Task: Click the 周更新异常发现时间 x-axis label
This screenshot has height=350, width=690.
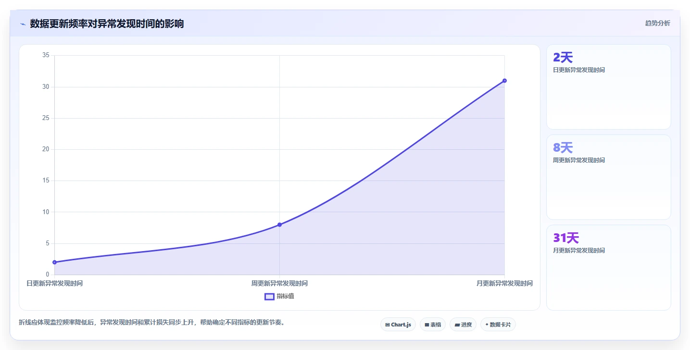Action: pyautogui.click(x=279, y=283)
